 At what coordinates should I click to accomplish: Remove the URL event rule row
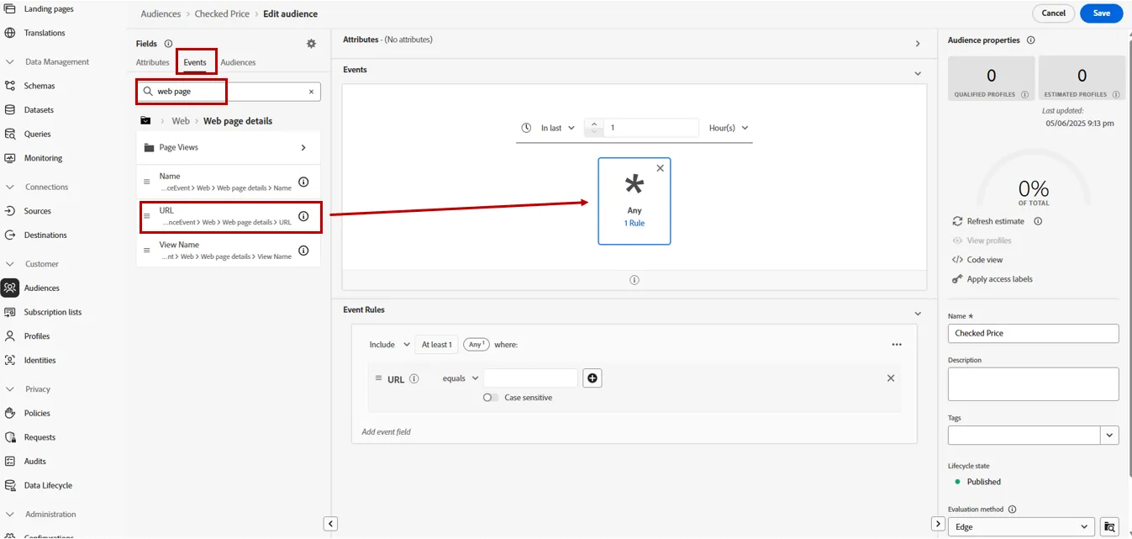pos(891,378)
